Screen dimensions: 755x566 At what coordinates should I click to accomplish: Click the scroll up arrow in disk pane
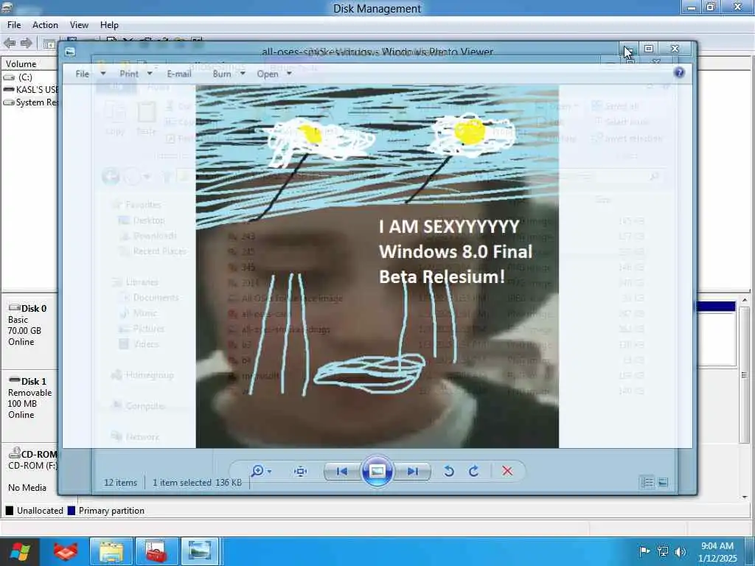click(x=745, y=300)
